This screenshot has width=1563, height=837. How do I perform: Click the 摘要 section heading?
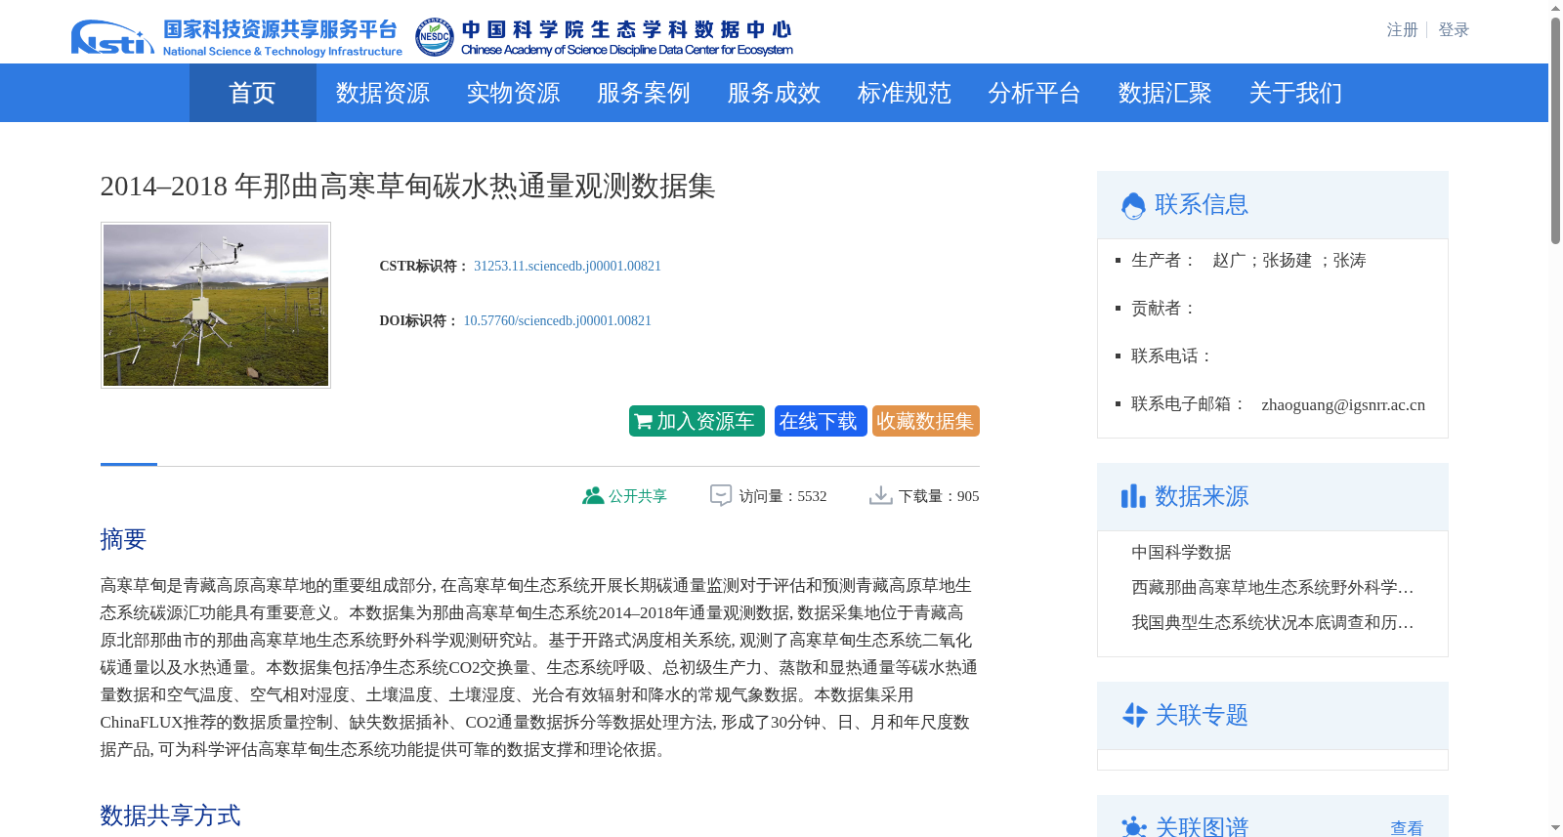[123, 539]
